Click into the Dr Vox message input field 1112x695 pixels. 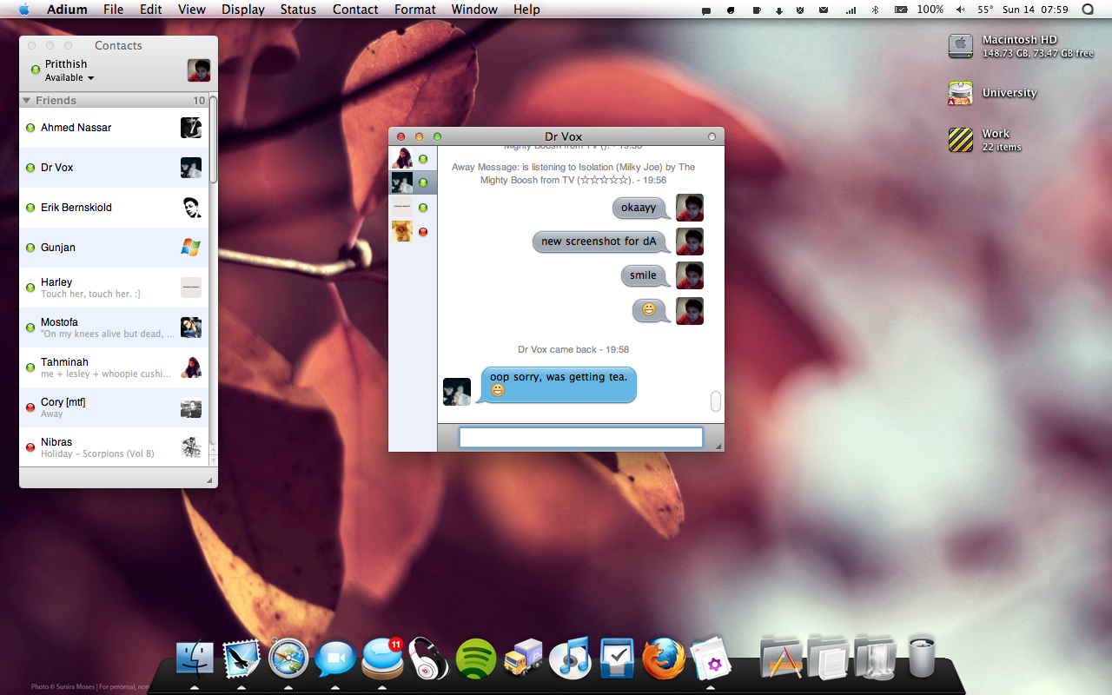tap(580, 437)
